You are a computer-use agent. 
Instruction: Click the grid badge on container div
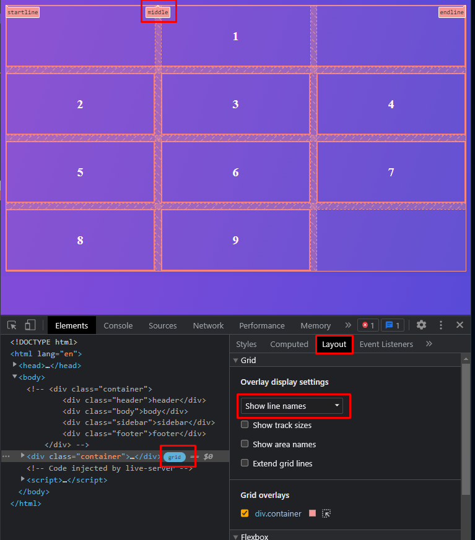(x=175, y=457)
